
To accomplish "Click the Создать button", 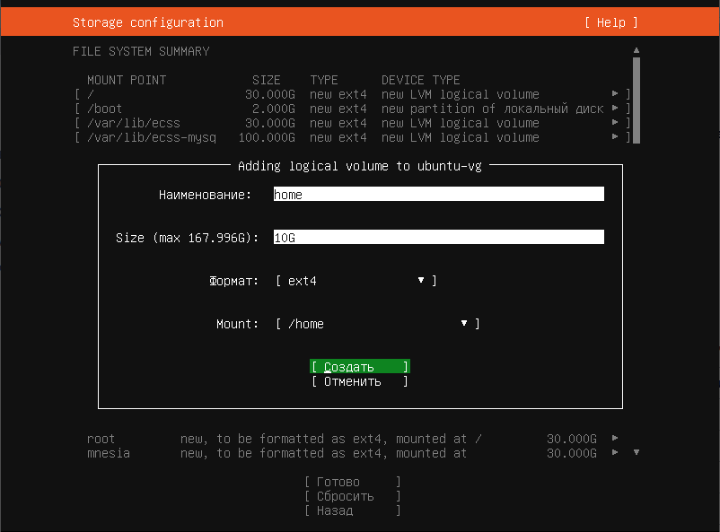I will [360, 366].
